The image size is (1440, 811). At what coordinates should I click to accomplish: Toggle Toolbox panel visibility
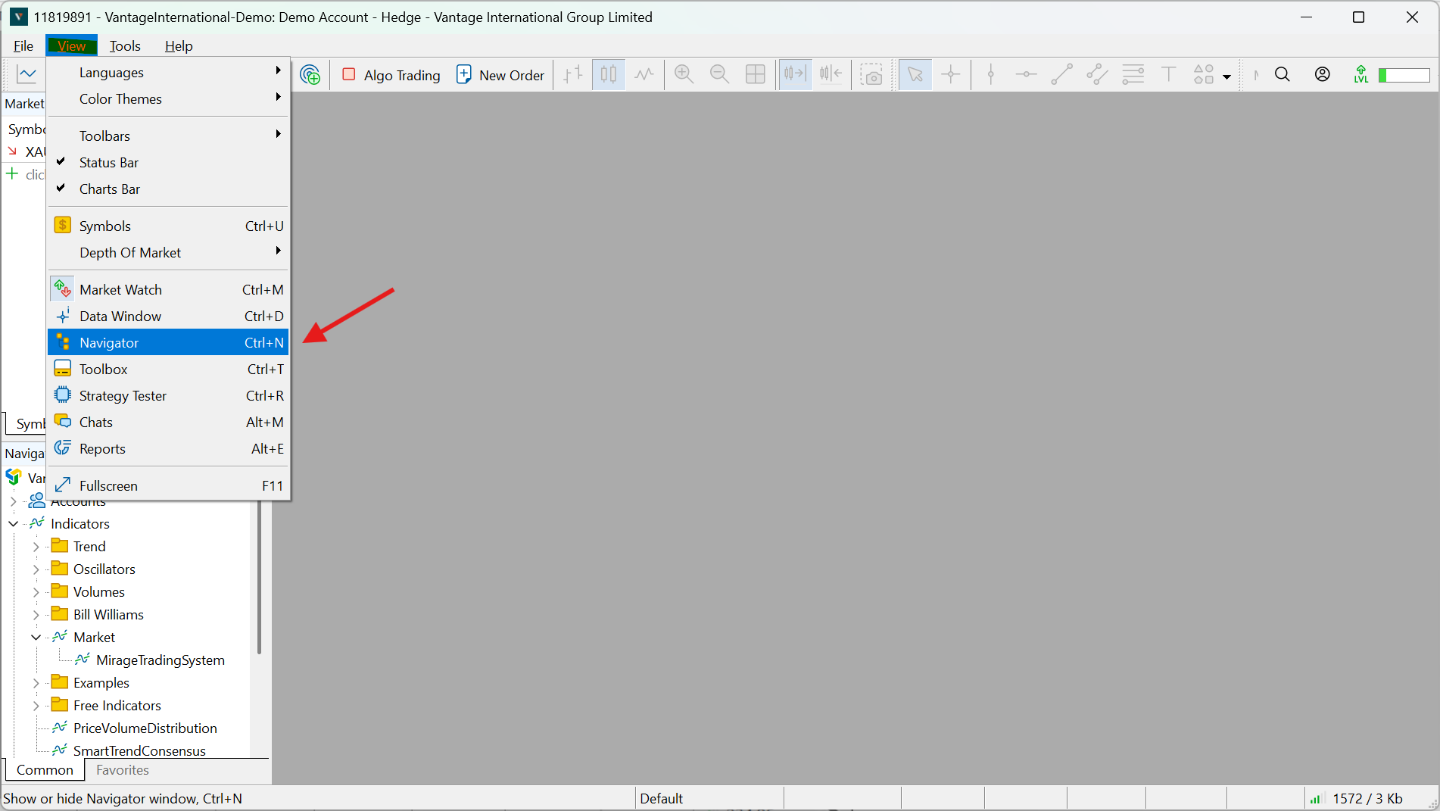(x=168, y=370)
